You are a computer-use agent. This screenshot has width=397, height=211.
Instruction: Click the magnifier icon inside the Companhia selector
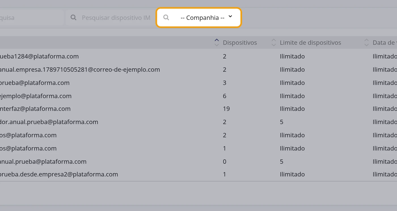[x=166, y=18]
